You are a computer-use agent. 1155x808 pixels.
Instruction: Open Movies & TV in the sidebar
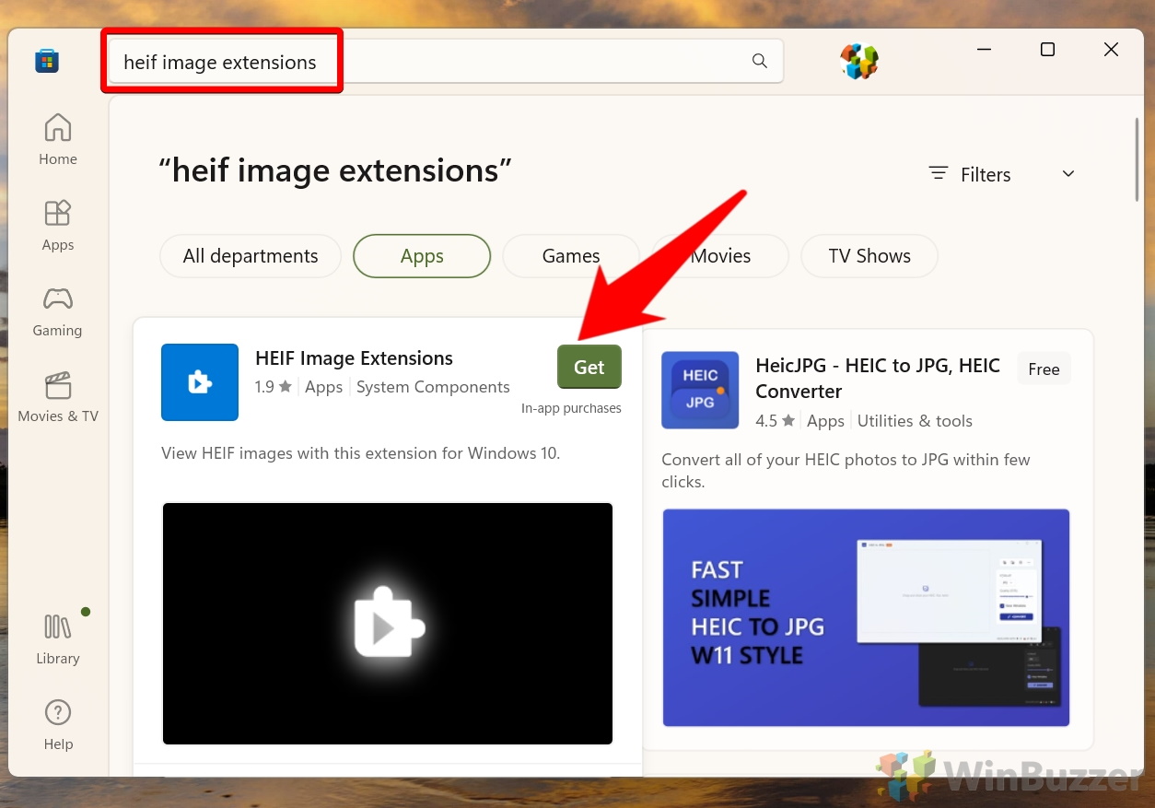(58, 397)
